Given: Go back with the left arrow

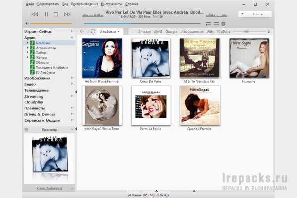Looking at the screenshot, I should pos(82,31).
